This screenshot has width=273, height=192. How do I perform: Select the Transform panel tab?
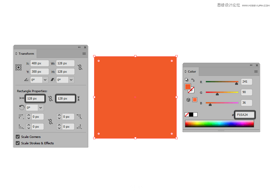click(x=26, y=54)
